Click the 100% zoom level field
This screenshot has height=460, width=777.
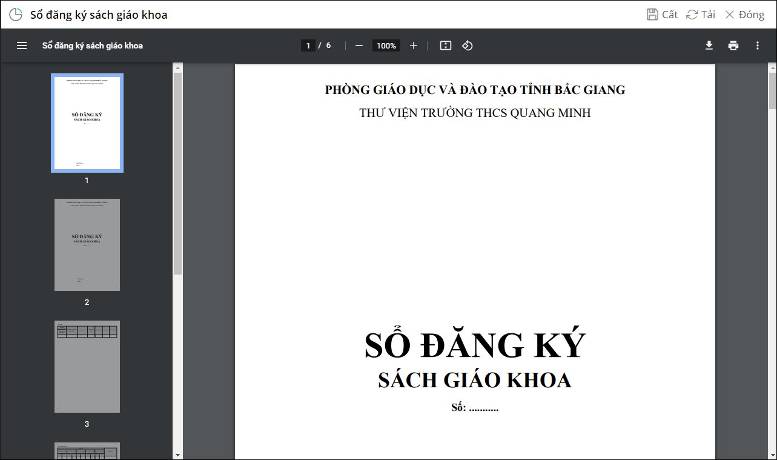386,45
